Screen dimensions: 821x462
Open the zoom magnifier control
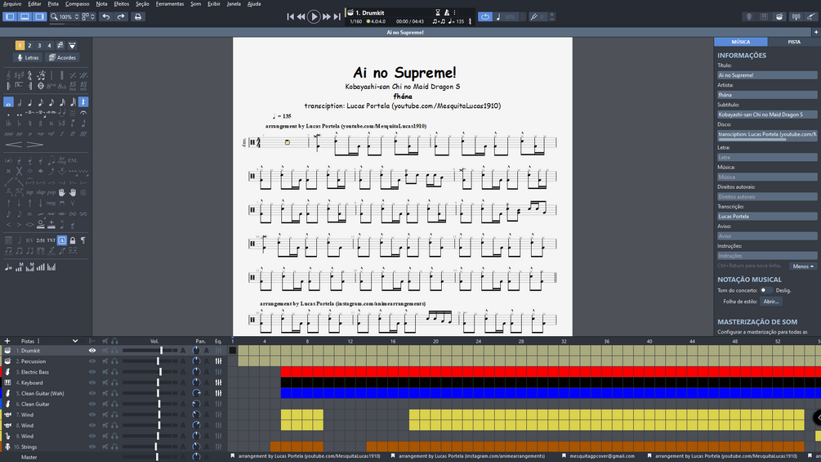point(54,16)
